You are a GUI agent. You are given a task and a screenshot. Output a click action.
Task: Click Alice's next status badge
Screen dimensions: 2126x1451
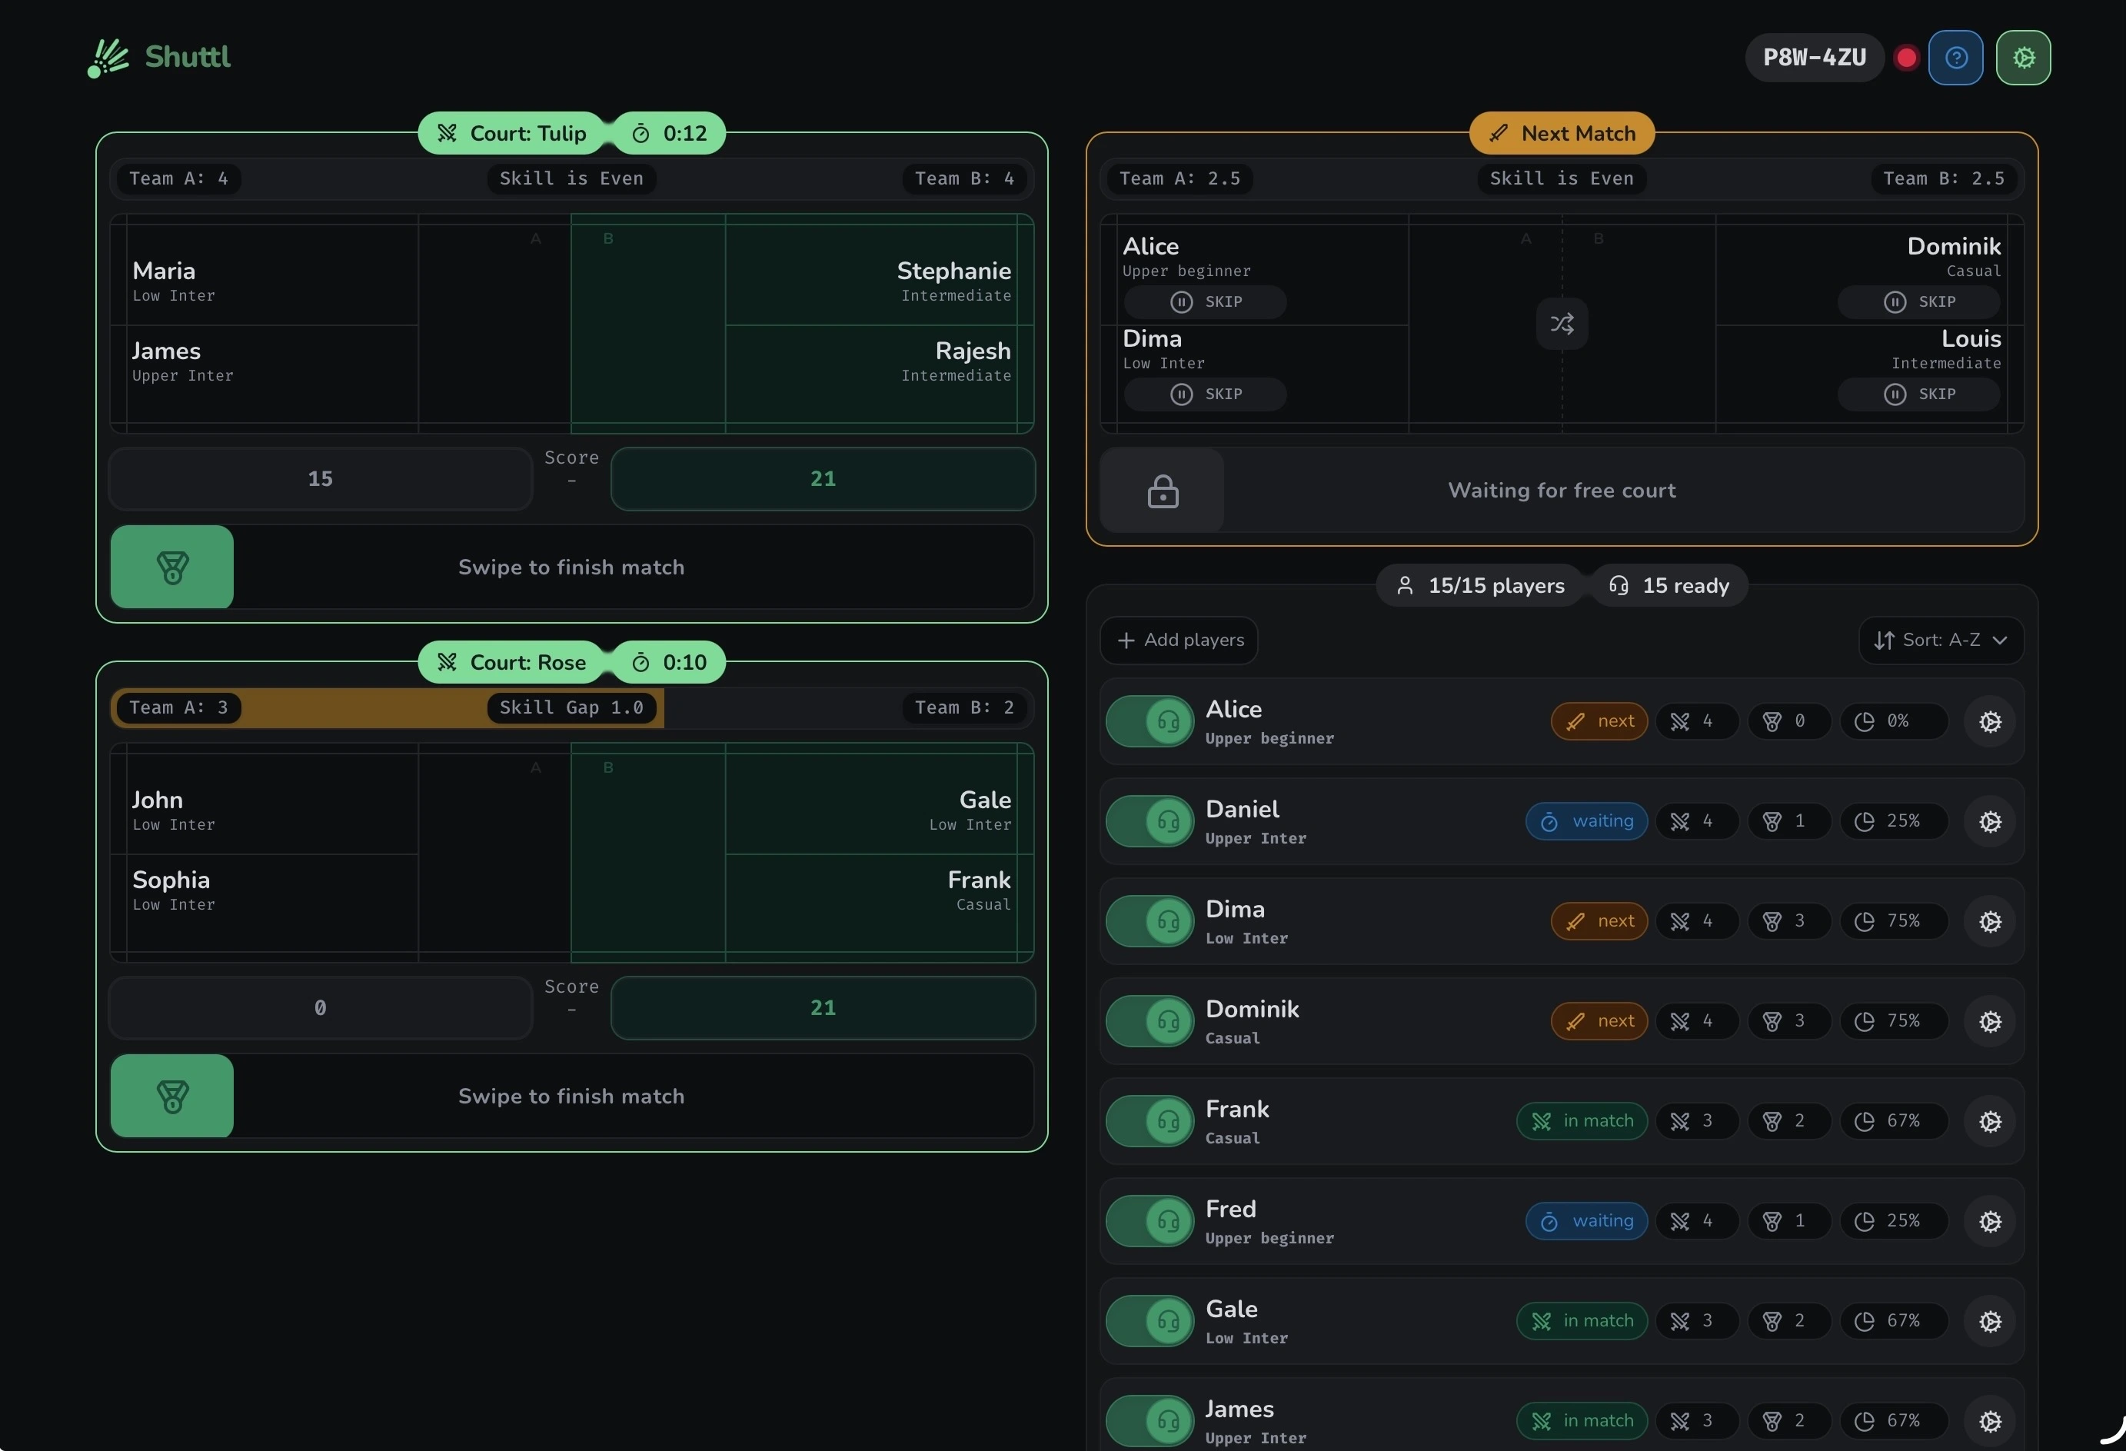1599,722
